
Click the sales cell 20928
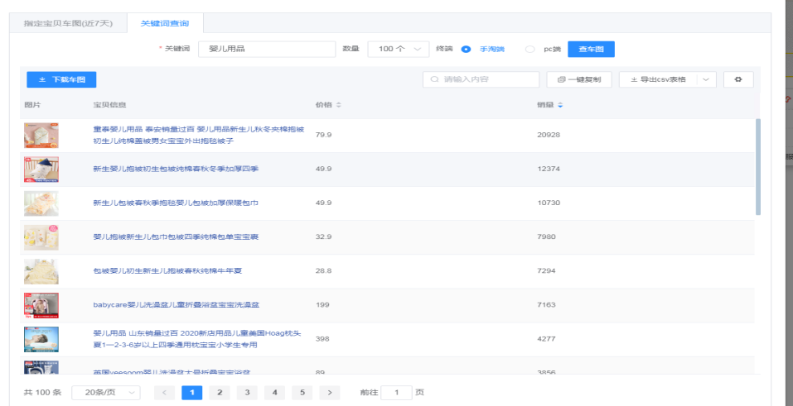click(x=549, y=135)
